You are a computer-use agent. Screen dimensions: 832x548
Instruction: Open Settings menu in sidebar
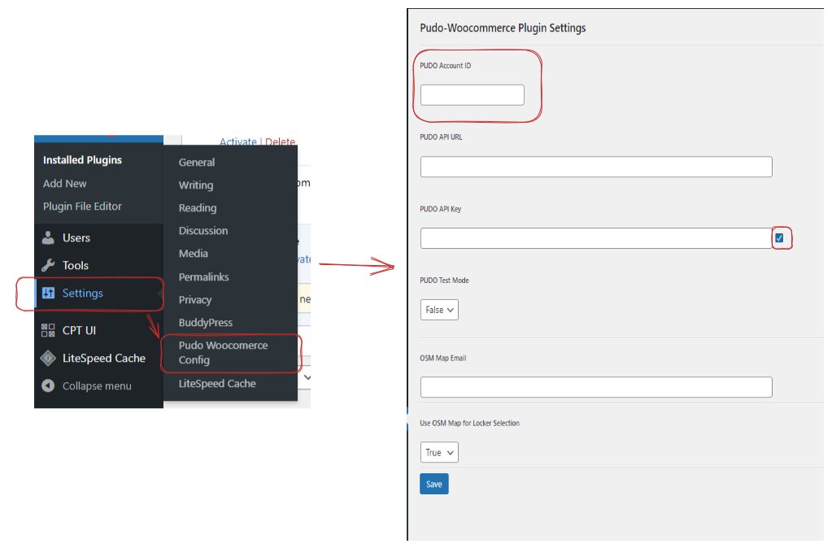click(x=83, y=293)
